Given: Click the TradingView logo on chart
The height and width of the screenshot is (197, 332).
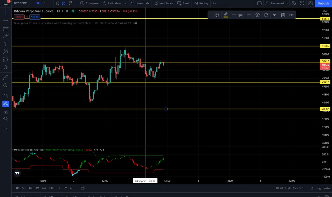Looking at the screenshot, I should (17, 173).
